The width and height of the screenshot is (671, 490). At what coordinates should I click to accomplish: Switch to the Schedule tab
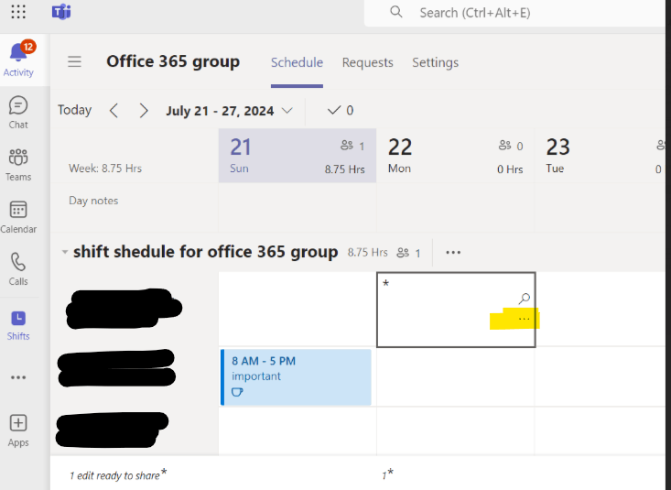(x=297, y=62)
